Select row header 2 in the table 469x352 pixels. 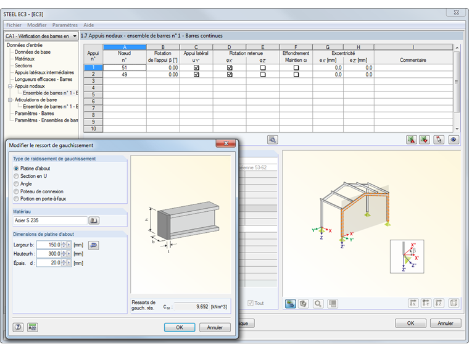(x=93, y=75)
